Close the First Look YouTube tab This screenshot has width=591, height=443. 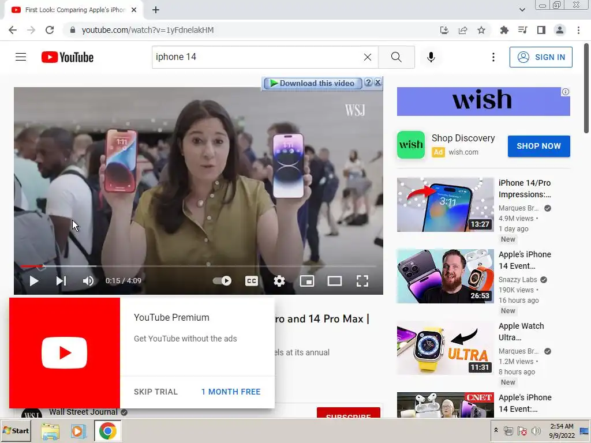pos(134,10)
